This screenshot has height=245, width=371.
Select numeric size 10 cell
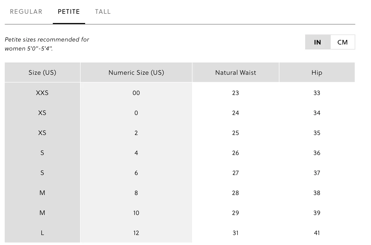pyautogui.click(x=136, y=213)
